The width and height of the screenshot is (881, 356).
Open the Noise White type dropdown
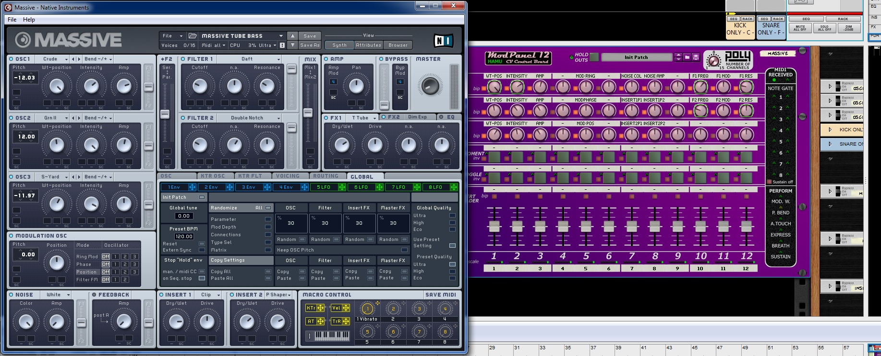click(57, 295)
